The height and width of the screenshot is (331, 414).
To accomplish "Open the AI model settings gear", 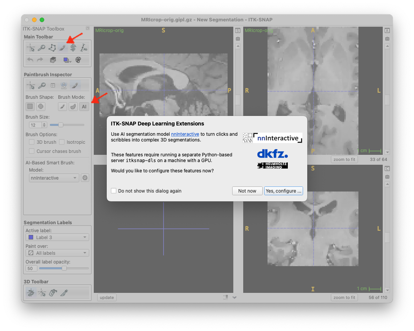I will click(85, 178).
